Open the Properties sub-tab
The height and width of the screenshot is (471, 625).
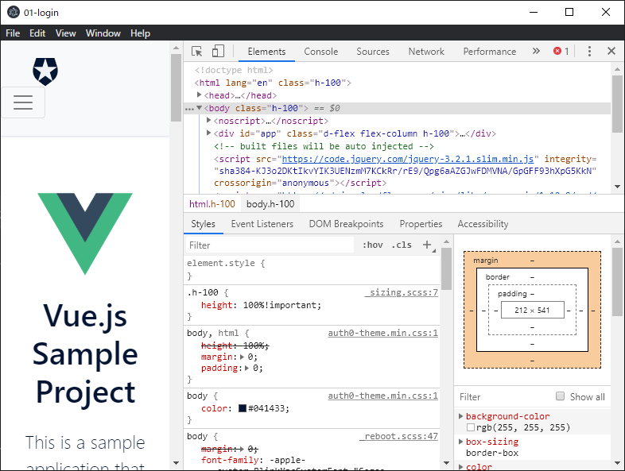[421, 224]
